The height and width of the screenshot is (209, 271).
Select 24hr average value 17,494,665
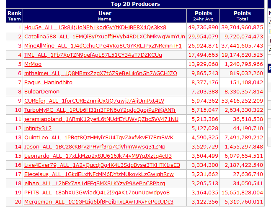coord(203,55)
